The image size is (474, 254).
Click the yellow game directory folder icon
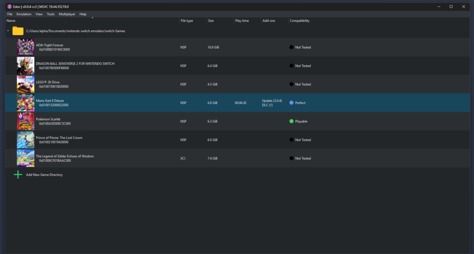point(18,31)
